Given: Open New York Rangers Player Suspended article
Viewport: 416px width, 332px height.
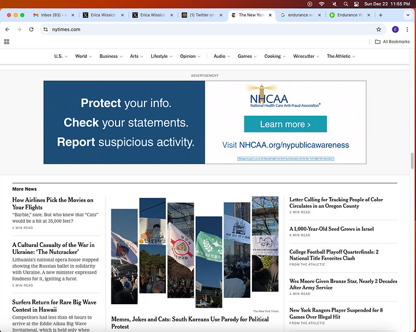Looking at the screenshot, I should click(x=336, y=313).
